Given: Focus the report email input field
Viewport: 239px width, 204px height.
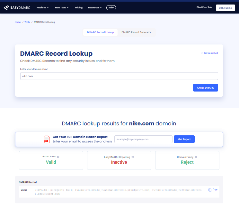Looking at the screenshot, I should point(143,139).
